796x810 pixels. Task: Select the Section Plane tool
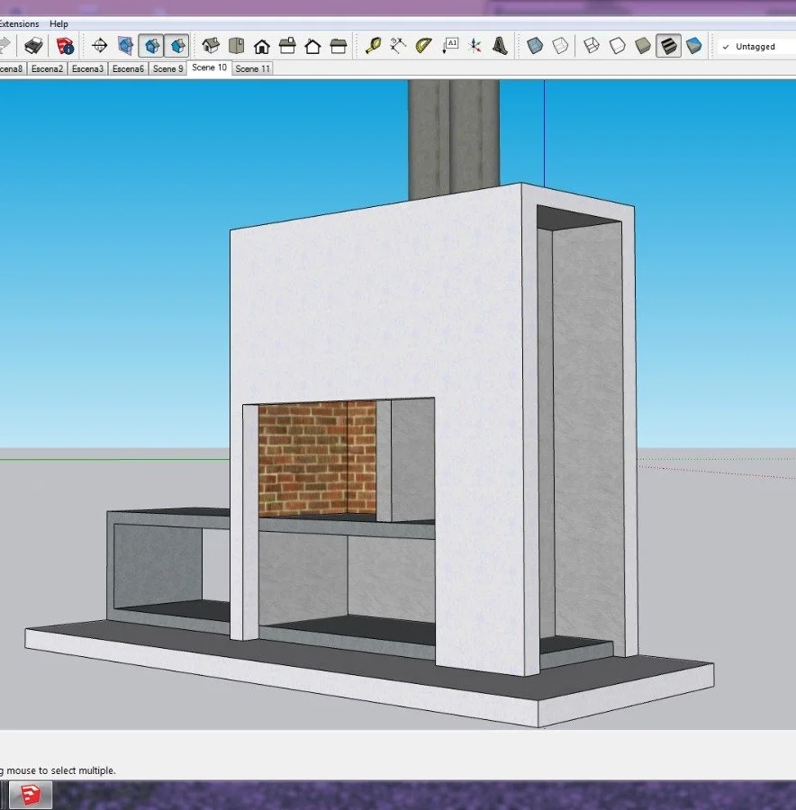(x=99, y=46)
